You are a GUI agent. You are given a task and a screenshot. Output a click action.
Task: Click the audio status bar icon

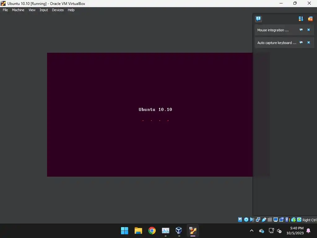[252, 220]
